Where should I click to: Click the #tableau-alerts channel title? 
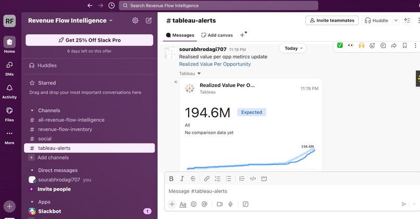(191, 21)
